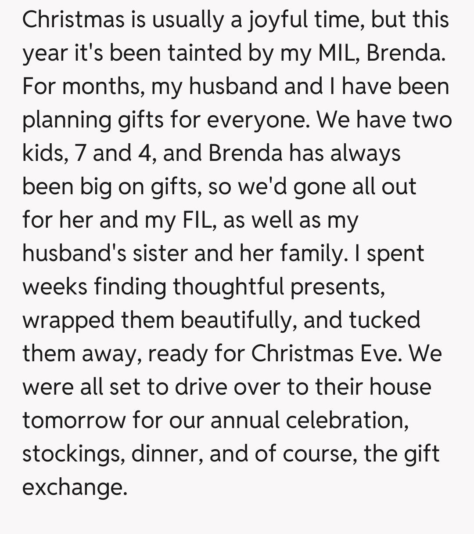
Task: Click the word "wrapped" in the text
Action: click(68, 320)
